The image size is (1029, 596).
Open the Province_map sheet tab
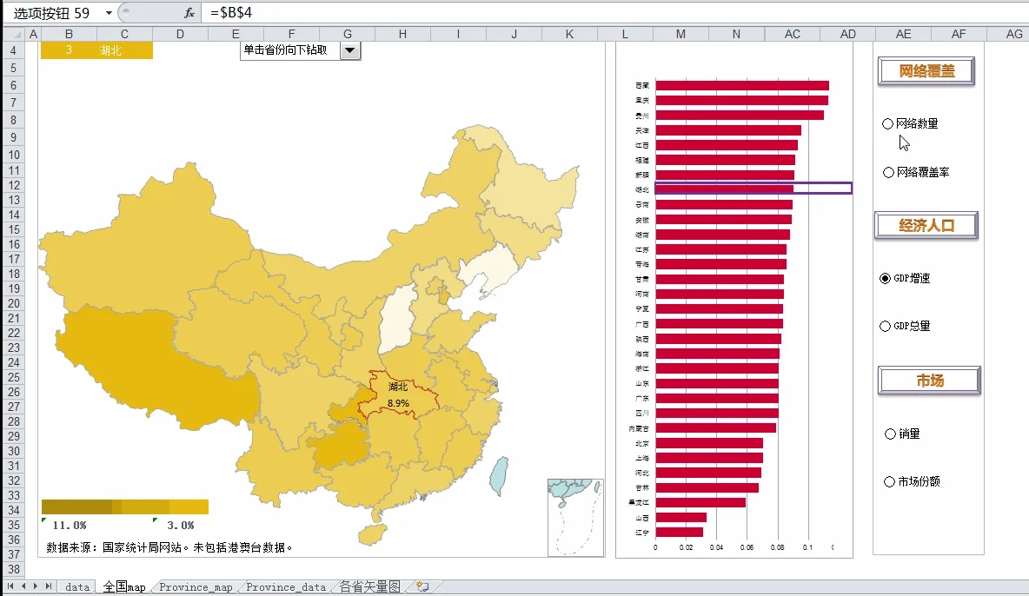(x=196, y=586)
